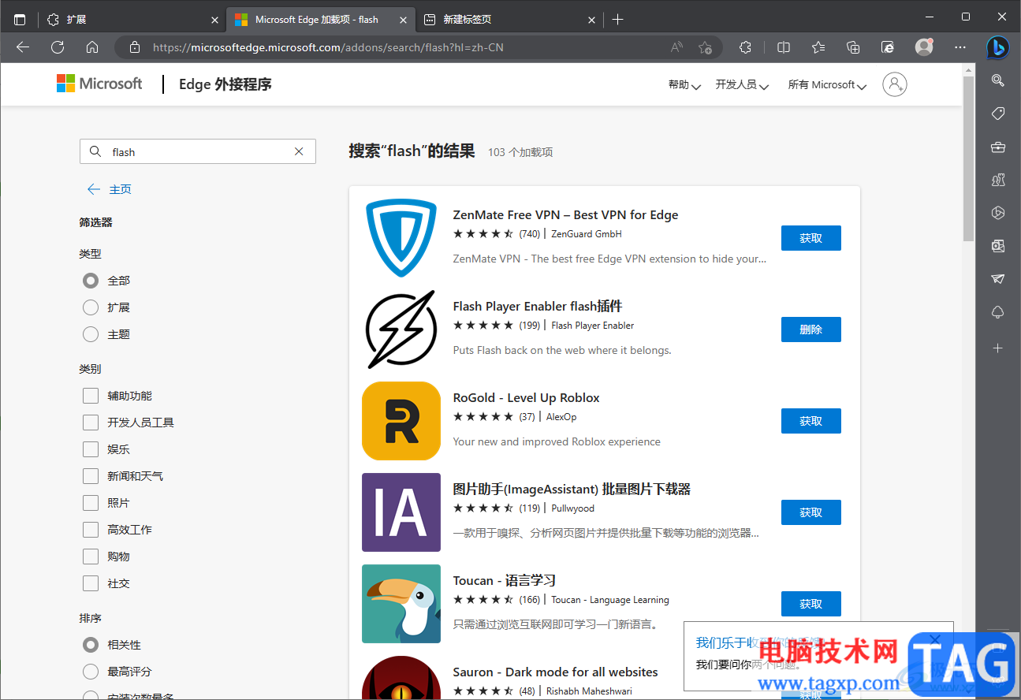The height and width of the screenshot is (700, 1021).
Task: Check the 照片 category checkbox
Action: [x=91, y=503]
